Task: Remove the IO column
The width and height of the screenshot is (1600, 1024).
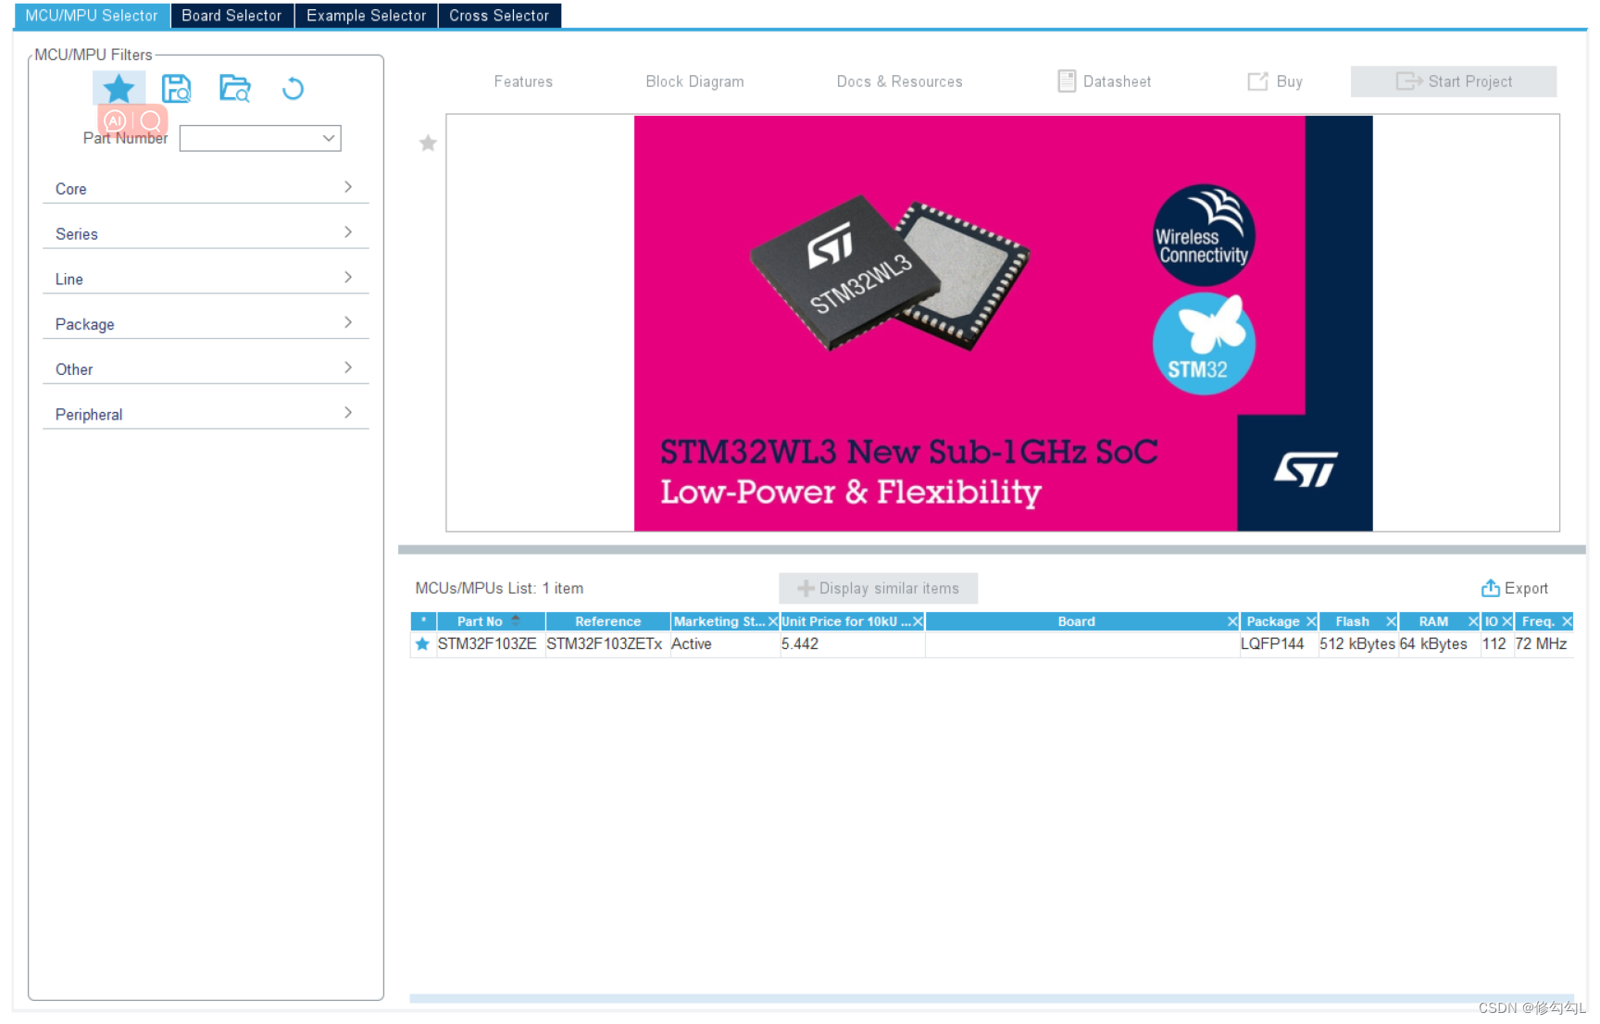Action: (x=1506, y=621)
